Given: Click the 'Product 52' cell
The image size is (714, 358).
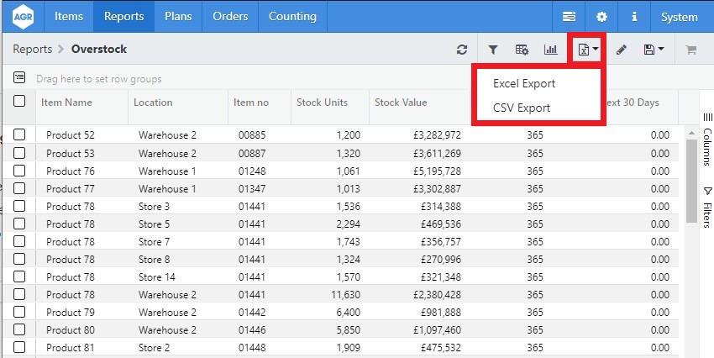Looking at the screenshot, I should point(71,135).
